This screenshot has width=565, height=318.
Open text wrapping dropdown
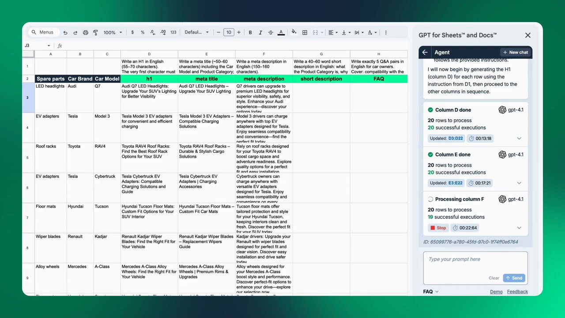(359, 32)
